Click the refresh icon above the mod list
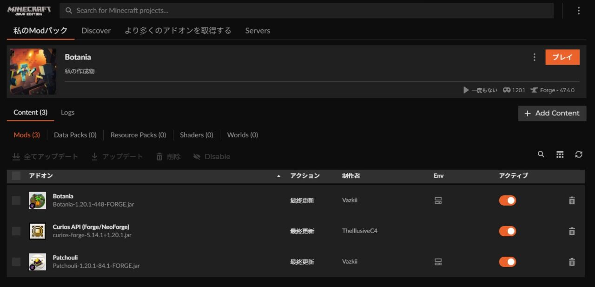 579,154
